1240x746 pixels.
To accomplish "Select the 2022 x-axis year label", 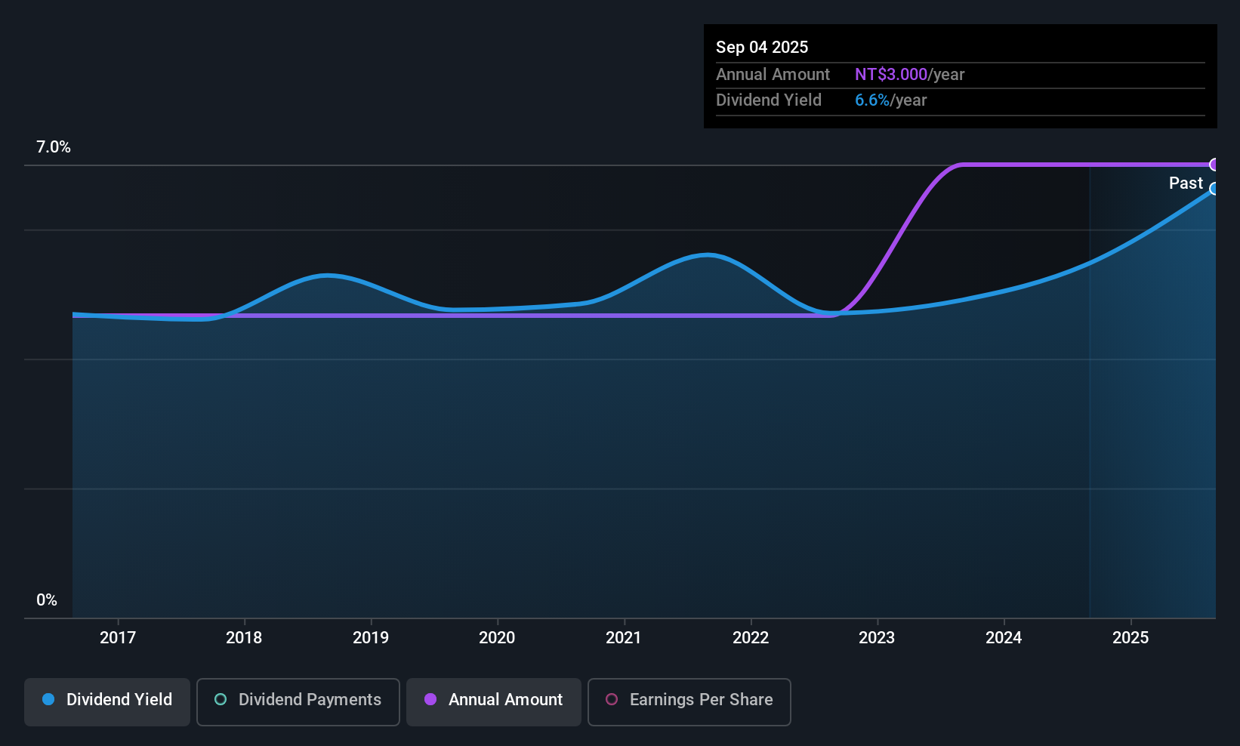I will coord(751,638).
